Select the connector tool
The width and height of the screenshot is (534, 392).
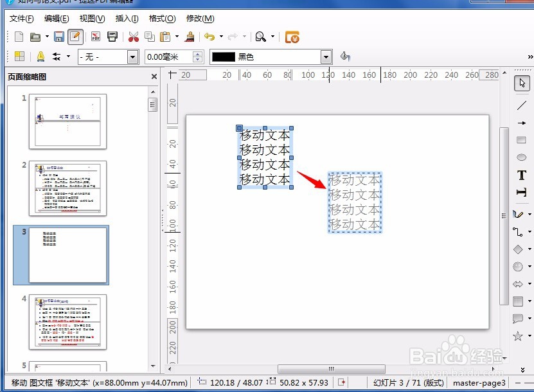(518, 231)
